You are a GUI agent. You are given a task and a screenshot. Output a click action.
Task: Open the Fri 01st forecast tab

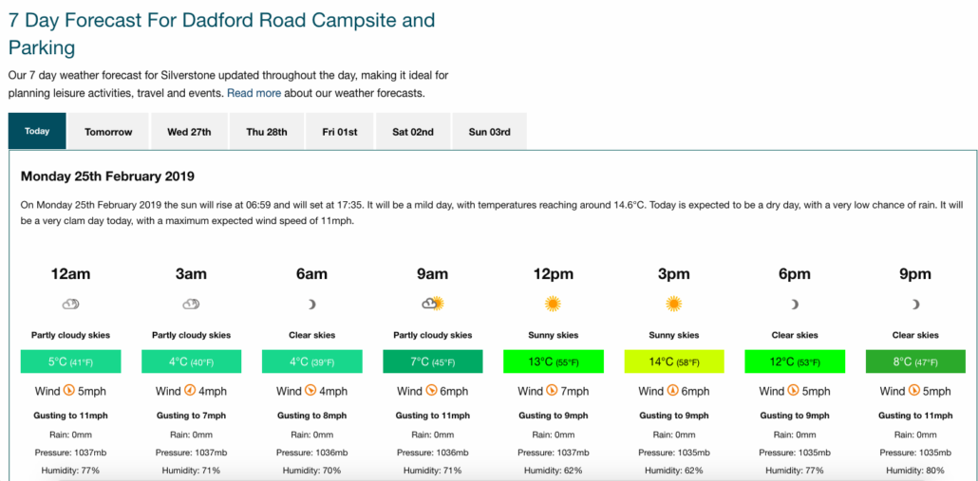[x=340, y=132]
